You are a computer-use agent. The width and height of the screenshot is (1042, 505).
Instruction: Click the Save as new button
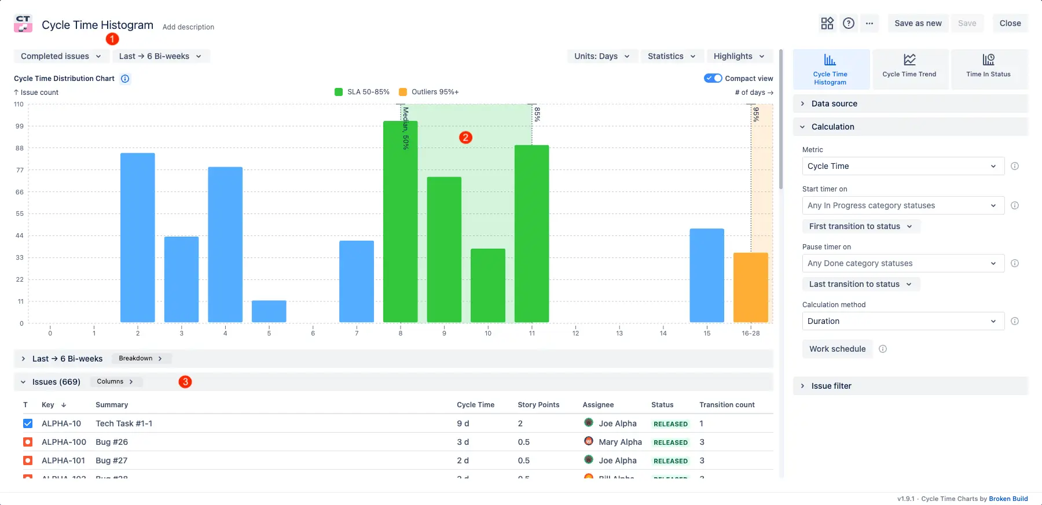click(x=918, y=23)
